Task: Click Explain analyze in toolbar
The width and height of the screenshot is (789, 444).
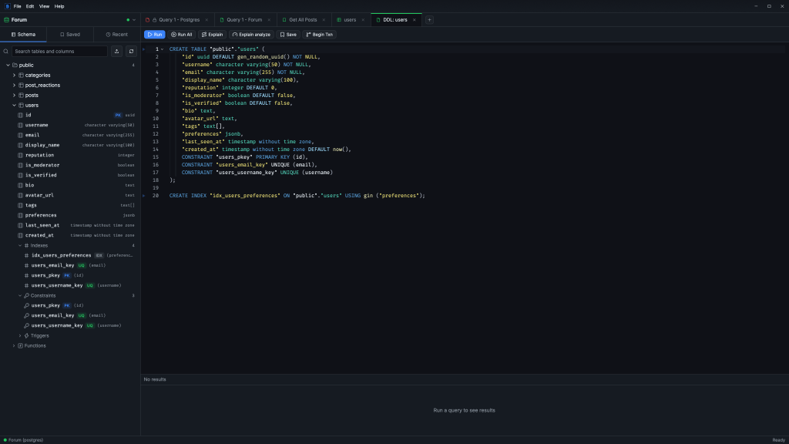Action: point(252,35)
